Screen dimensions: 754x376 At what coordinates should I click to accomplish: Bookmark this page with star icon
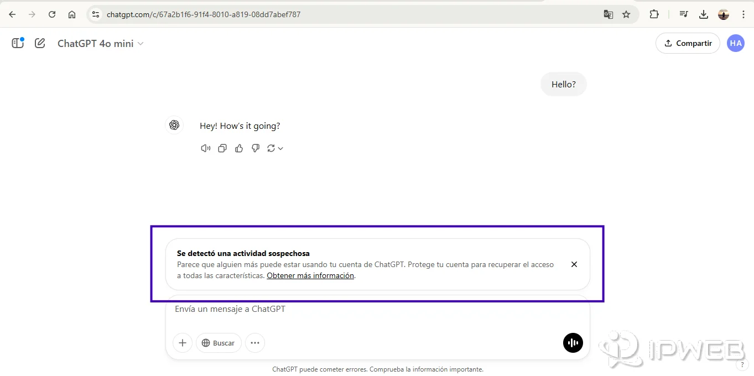click(626, 14)
